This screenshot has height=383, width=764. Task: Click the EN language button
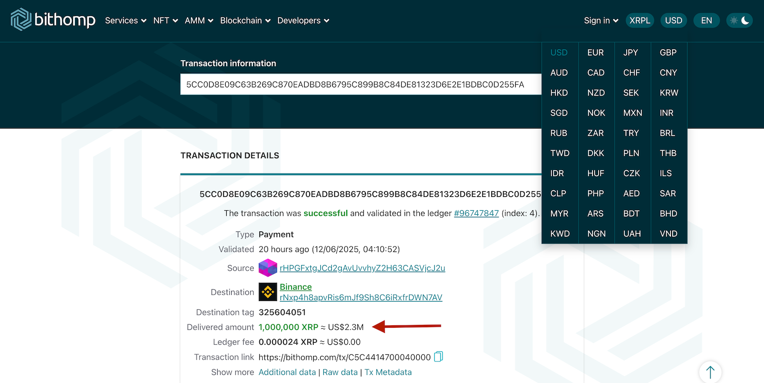click(x=706, y=21)
